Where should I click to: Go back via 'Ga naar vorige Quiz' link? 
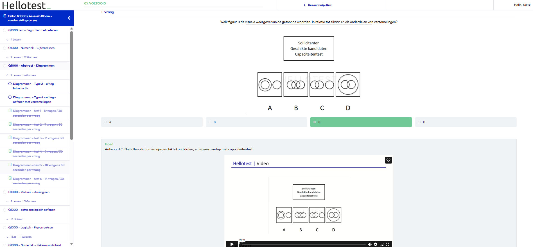point(319,5)
